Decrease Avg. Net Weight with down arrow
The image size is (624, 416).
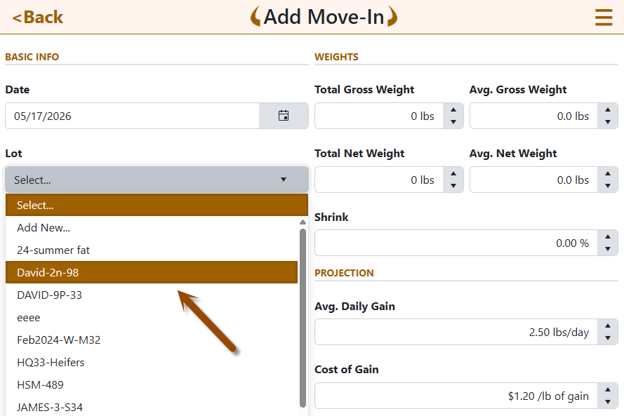[x=608, y=185]
